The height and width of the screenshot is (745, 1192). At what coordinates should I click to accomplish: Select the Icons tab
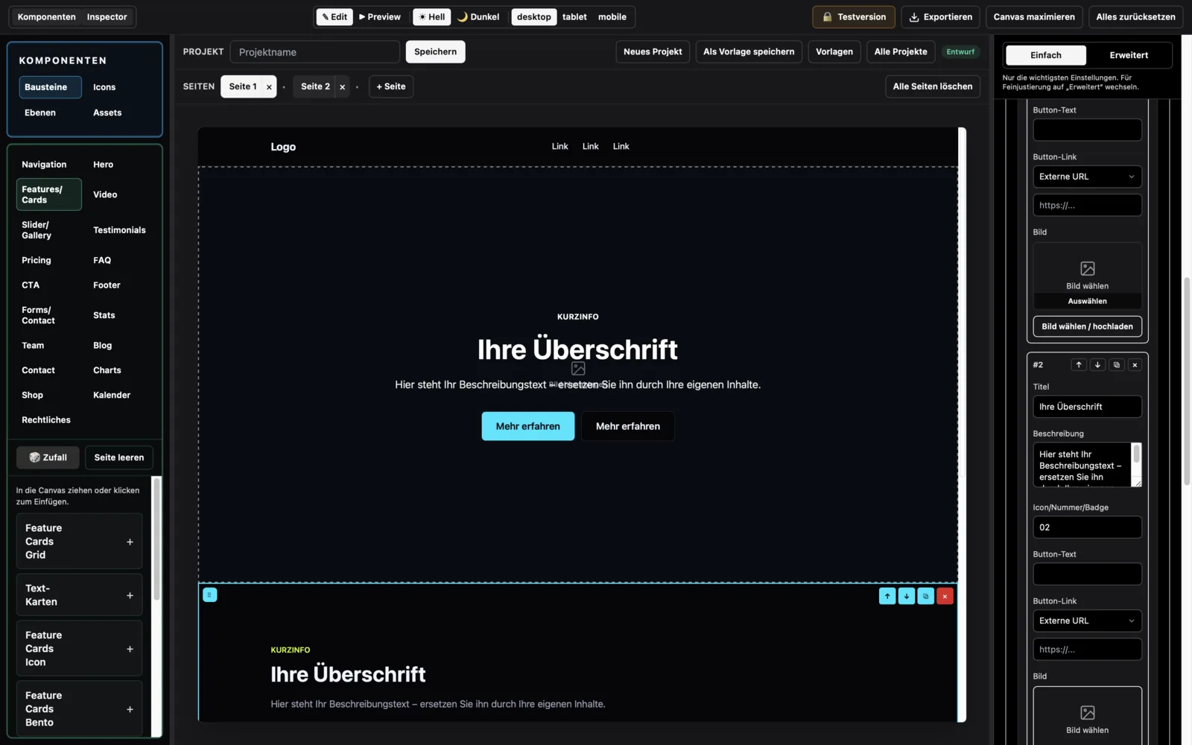click(x=104, y=87)
